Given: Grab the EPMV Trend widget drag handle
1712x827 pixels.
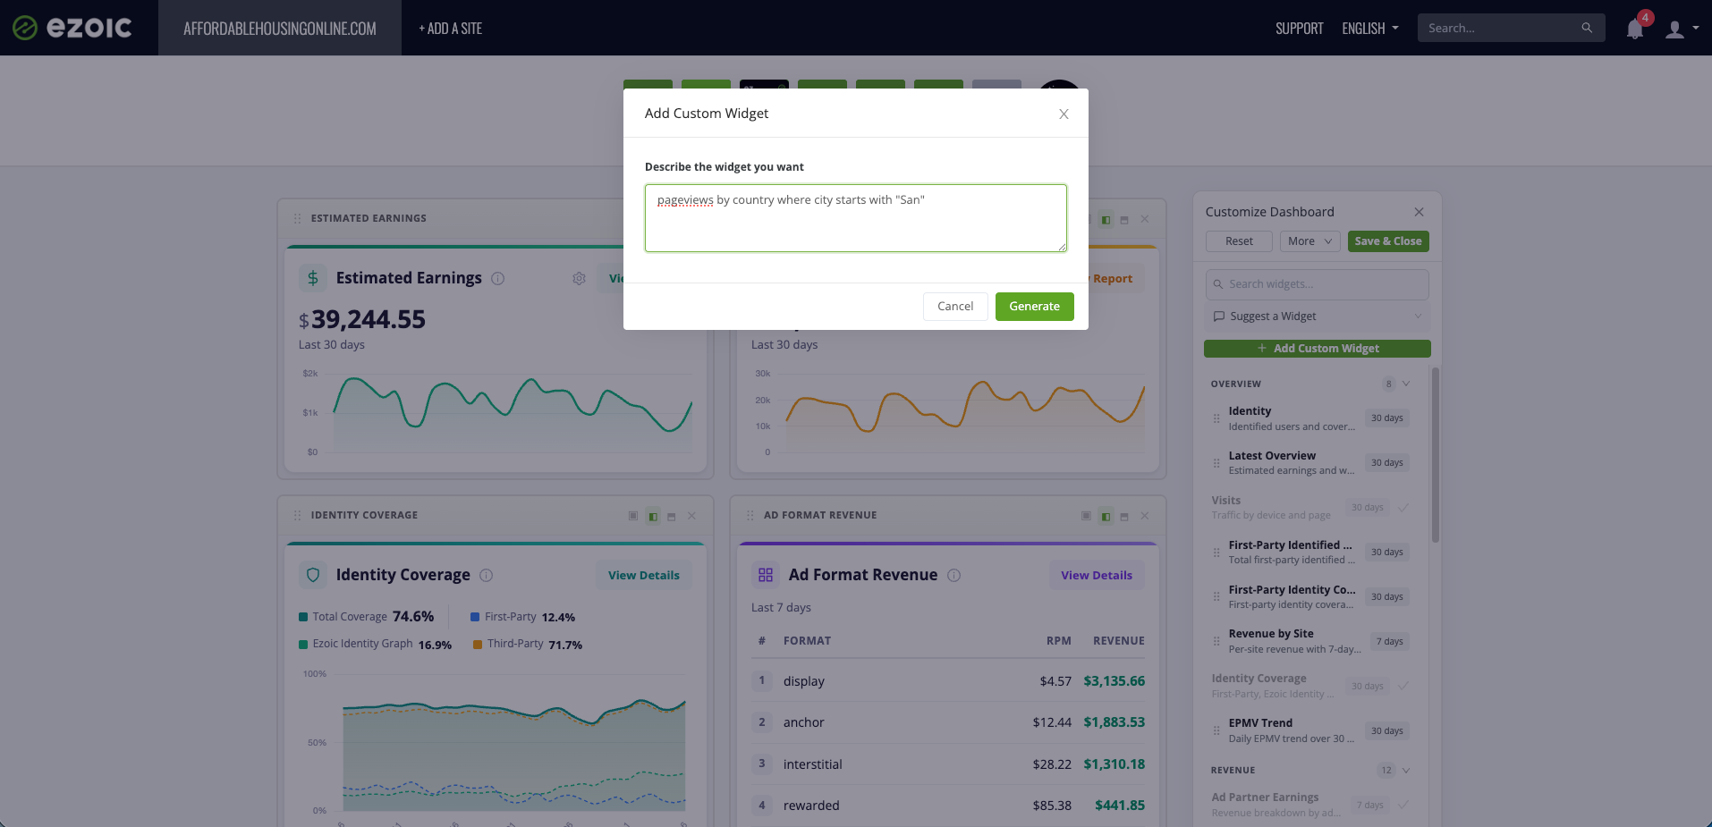Looking at the screenshot, I should (x=1216, y=730).
